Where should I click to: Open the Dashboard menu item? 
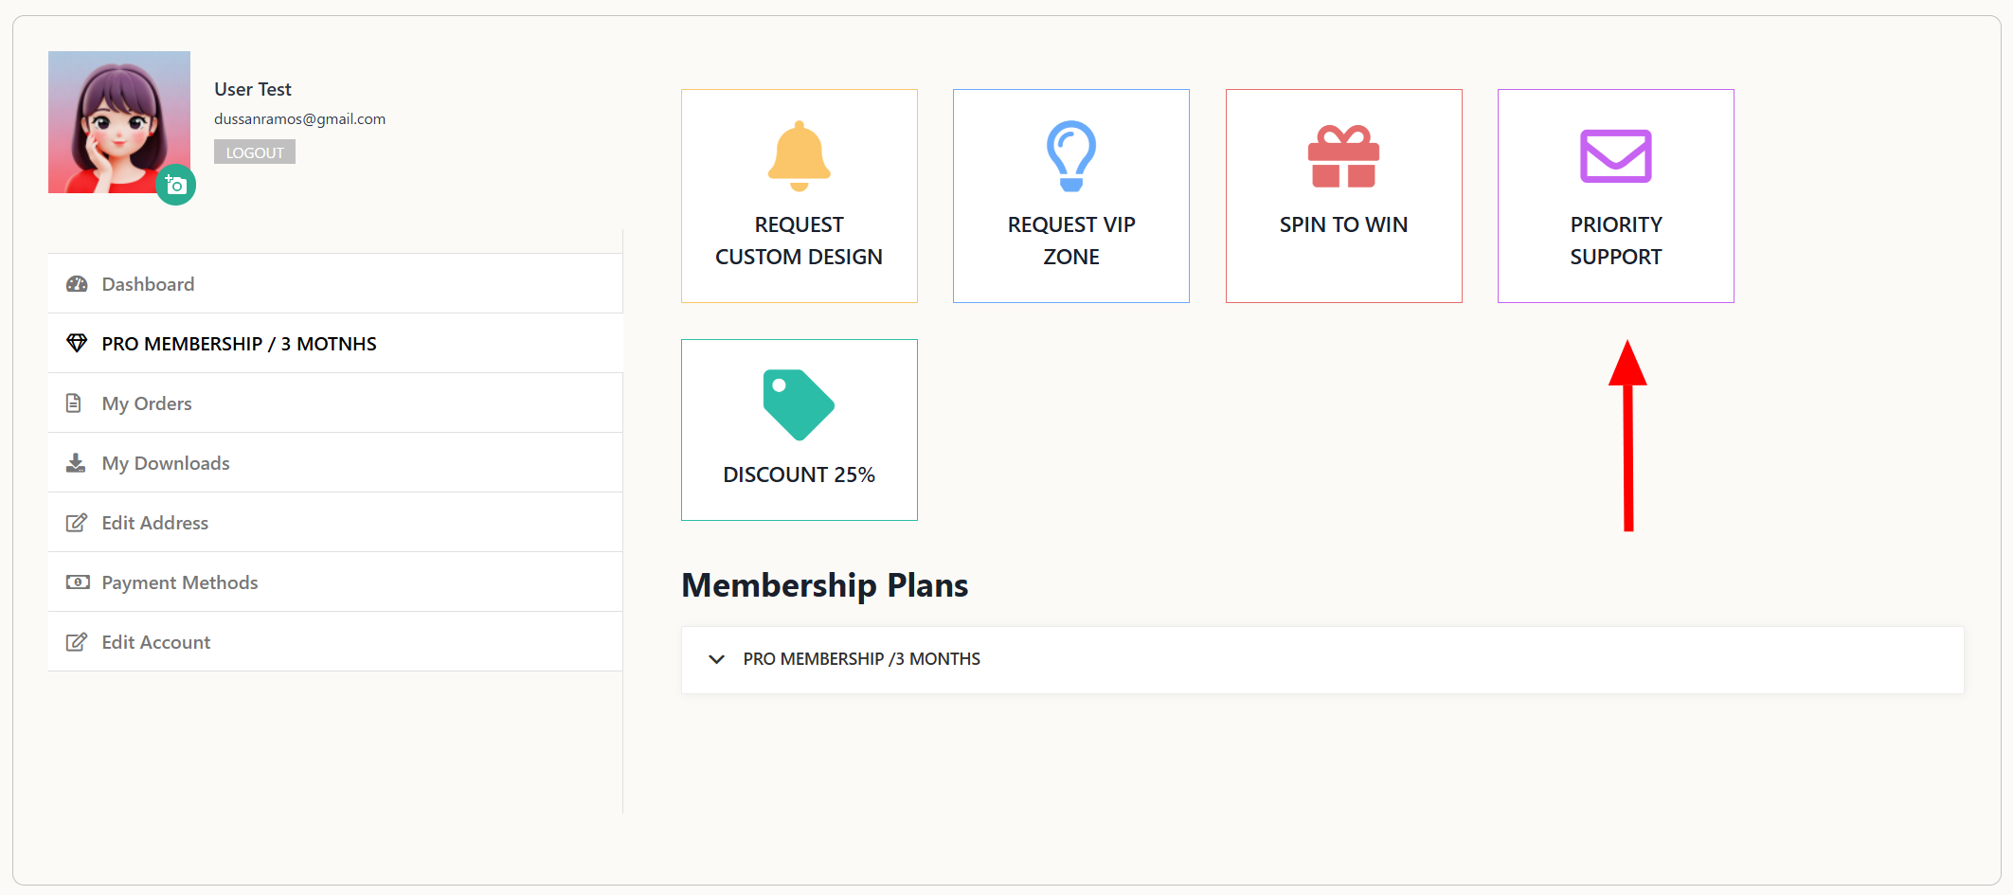[x=148, y=284]
